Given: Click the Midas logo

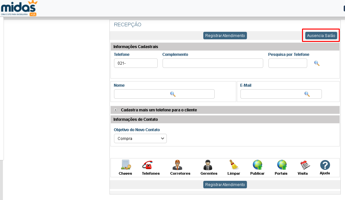Looking at the screenshot, I should coord(19,9).
